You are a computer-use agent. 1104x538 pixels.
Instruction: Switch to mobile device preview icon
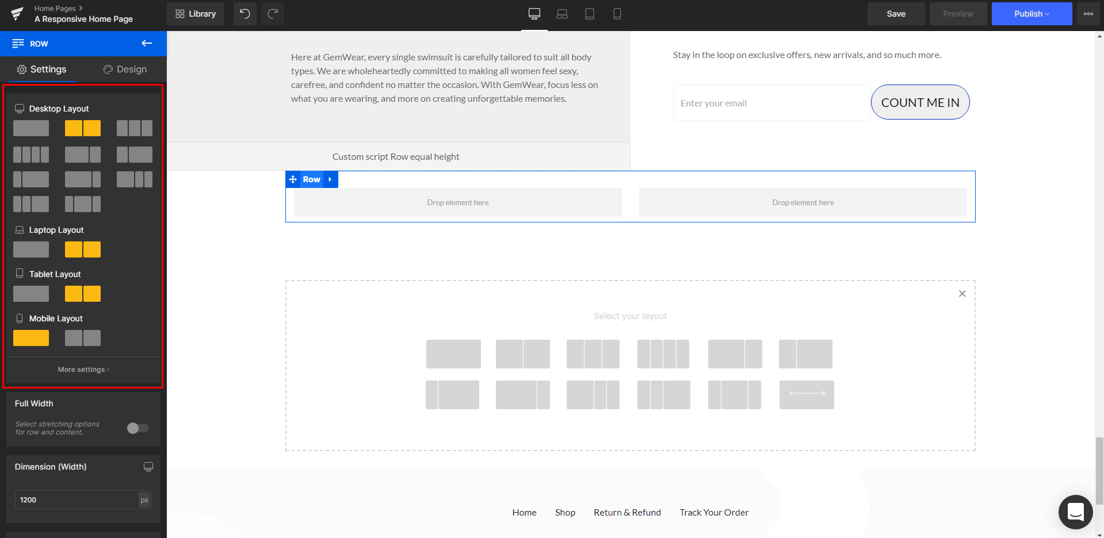(x=617, y=14)
